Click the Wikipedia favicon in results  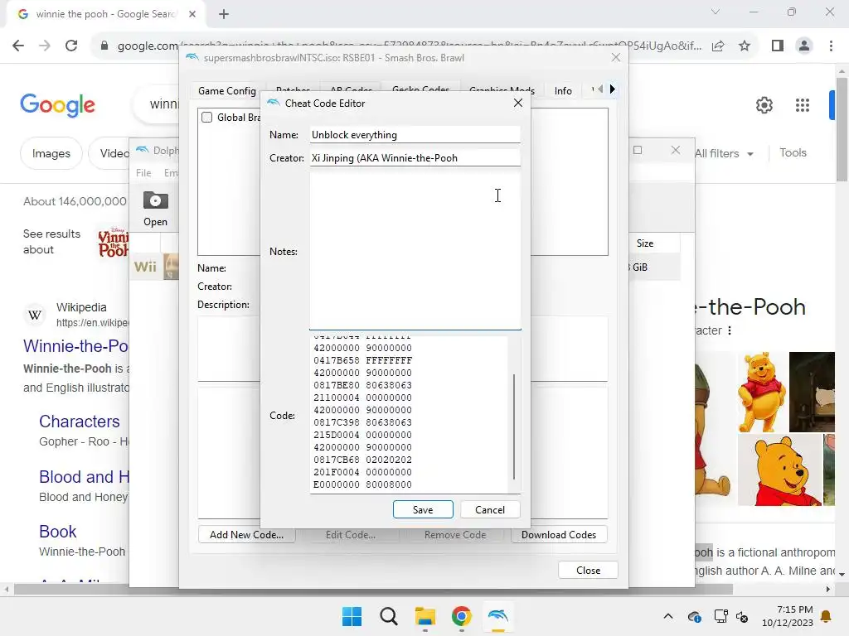tap(35, 315)
